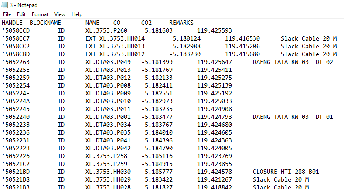
Task: Click value 119.415680
Action: [x=242, y=54]
